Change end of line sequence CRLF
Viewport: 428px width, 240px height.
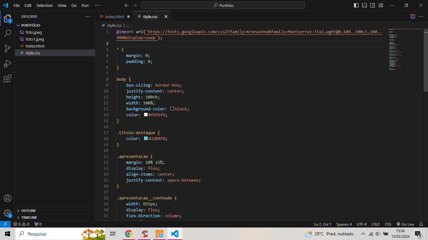coord(376,224)
